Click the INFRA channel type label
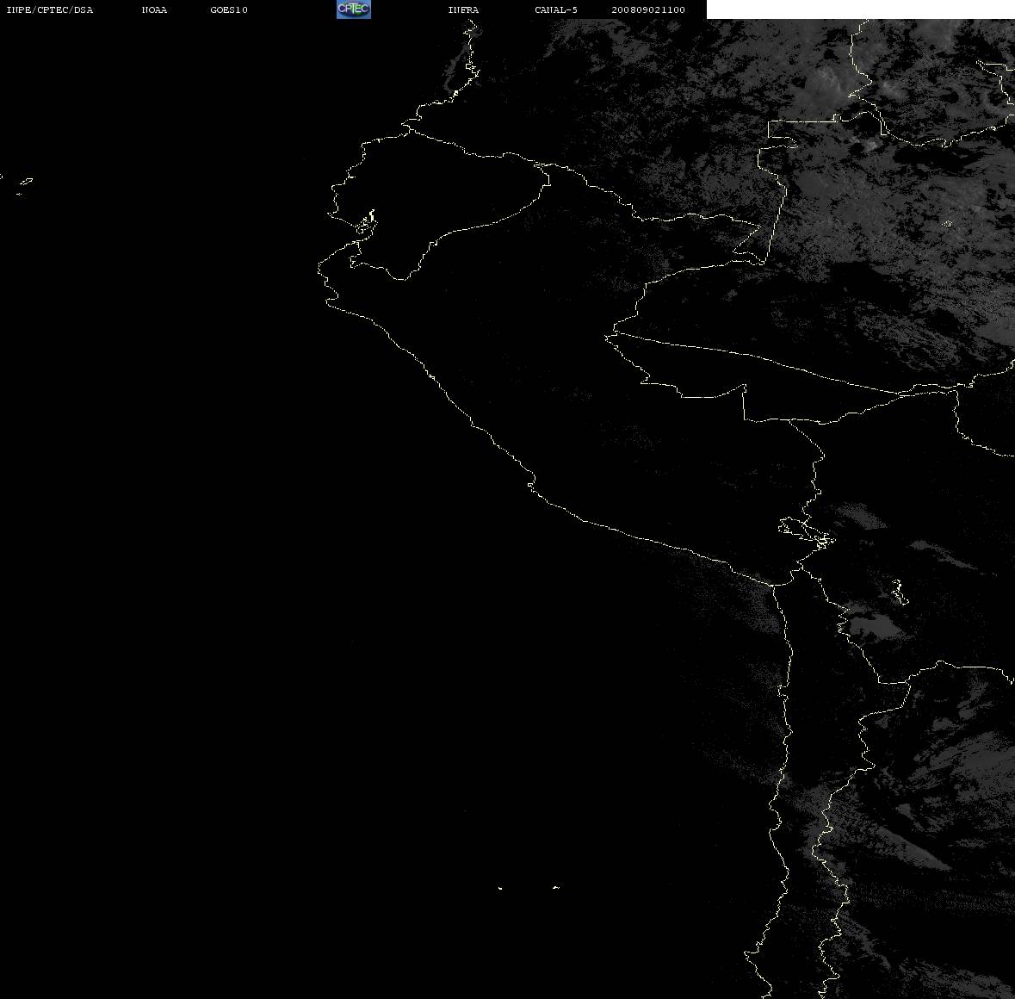Image resolution: width=1015 pixels, height=999 pixels. click(463, 9)
